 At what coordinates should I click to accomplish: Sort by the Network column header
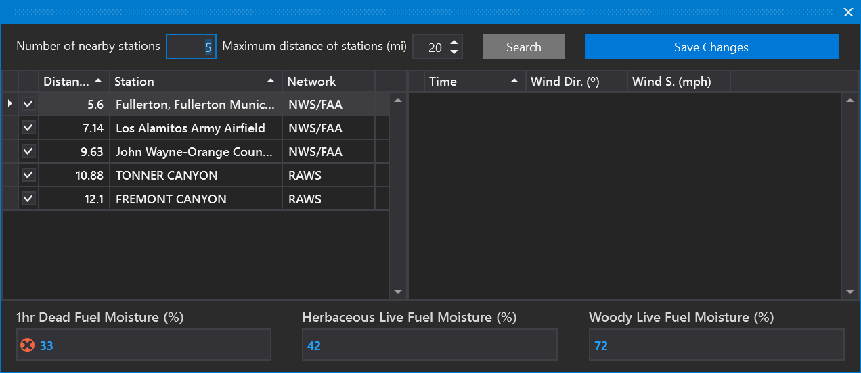click(x=328, y=82)
